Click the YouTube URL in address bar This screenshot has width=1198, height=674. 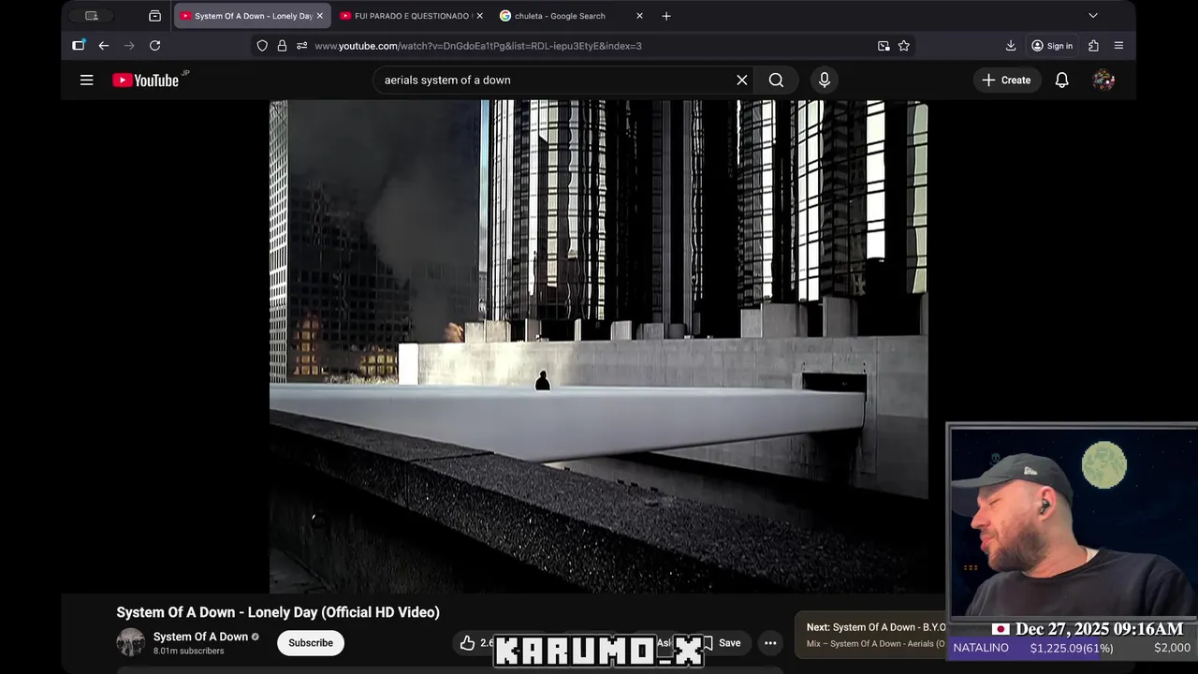[x=478, y=46]
